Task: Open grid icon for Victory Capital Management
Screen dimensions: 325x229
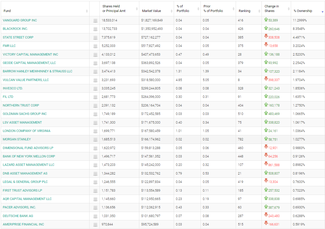Action: 95,55
